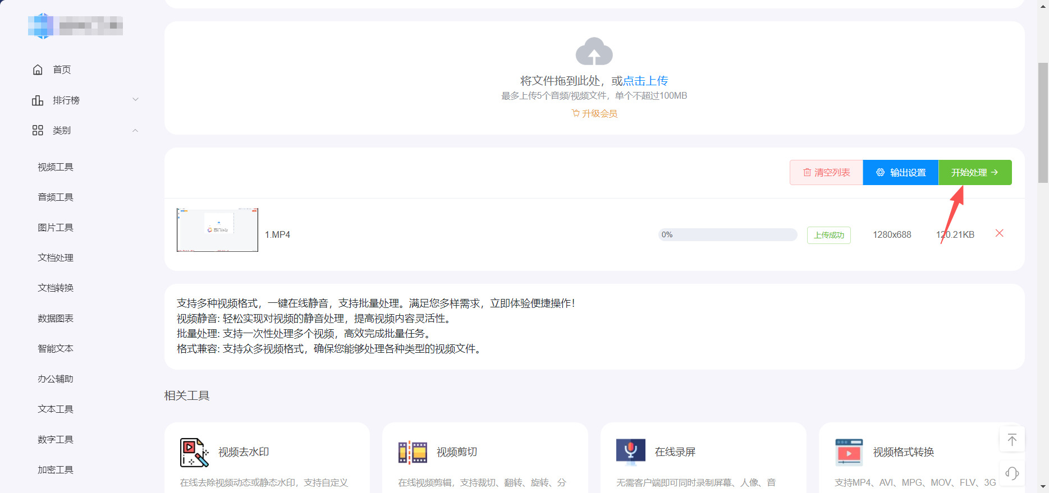Click the 视频去水印 tool icon
Screen dimensions: 1049x493
pos(194,453)
